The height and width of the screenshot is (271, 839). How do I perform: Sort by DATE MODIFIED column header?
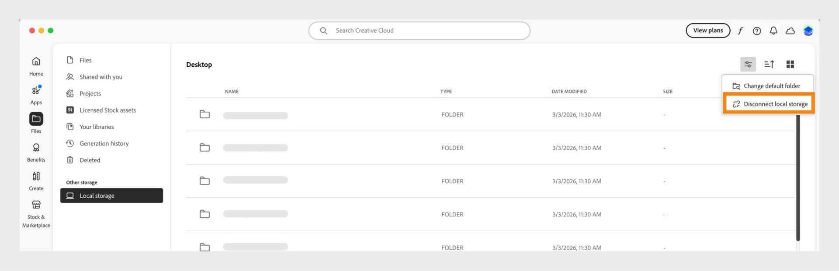(569, 92)
